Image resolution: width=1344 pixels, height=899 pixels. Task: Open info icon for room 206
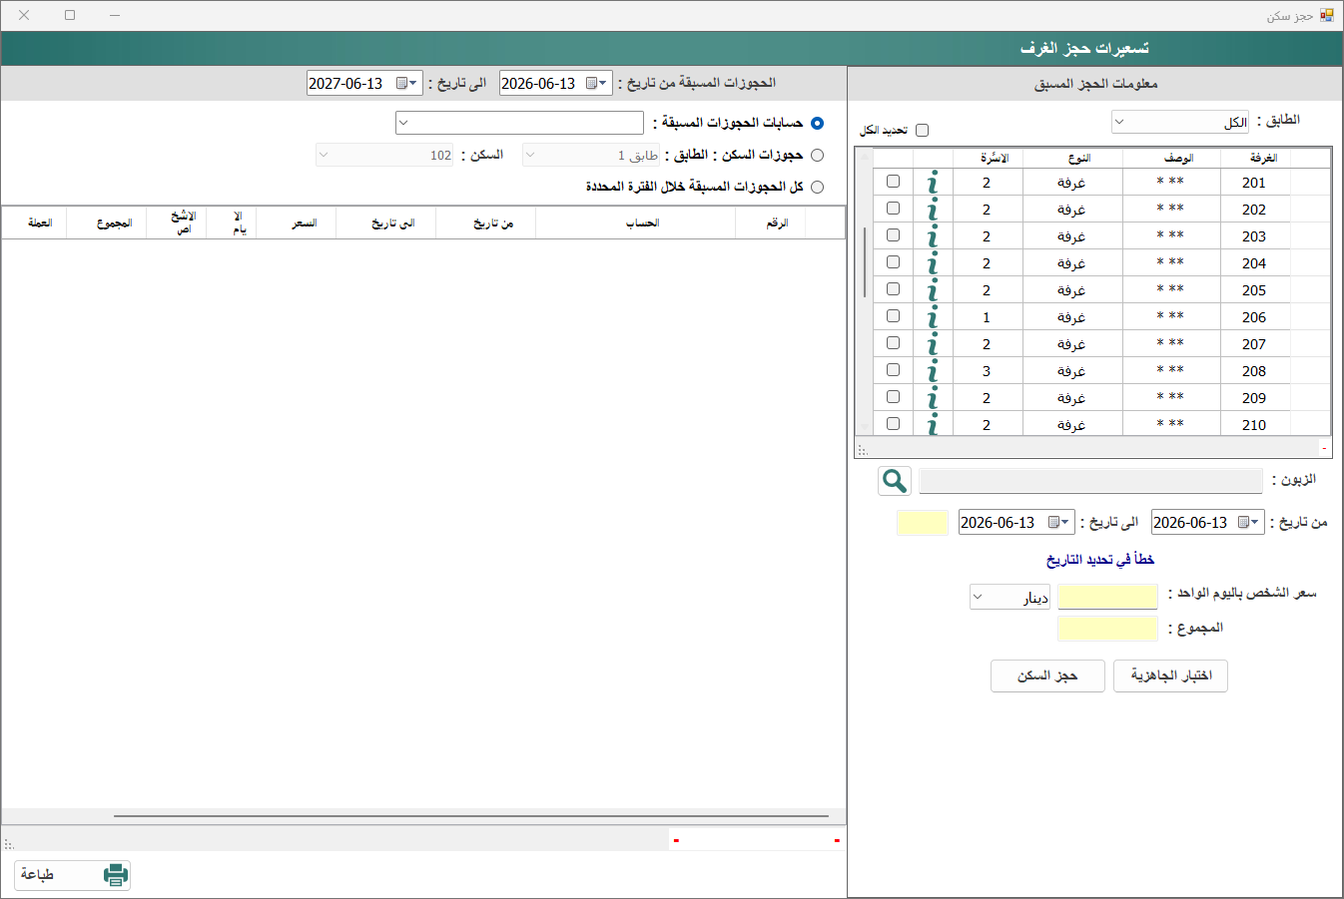coord(933,316)
